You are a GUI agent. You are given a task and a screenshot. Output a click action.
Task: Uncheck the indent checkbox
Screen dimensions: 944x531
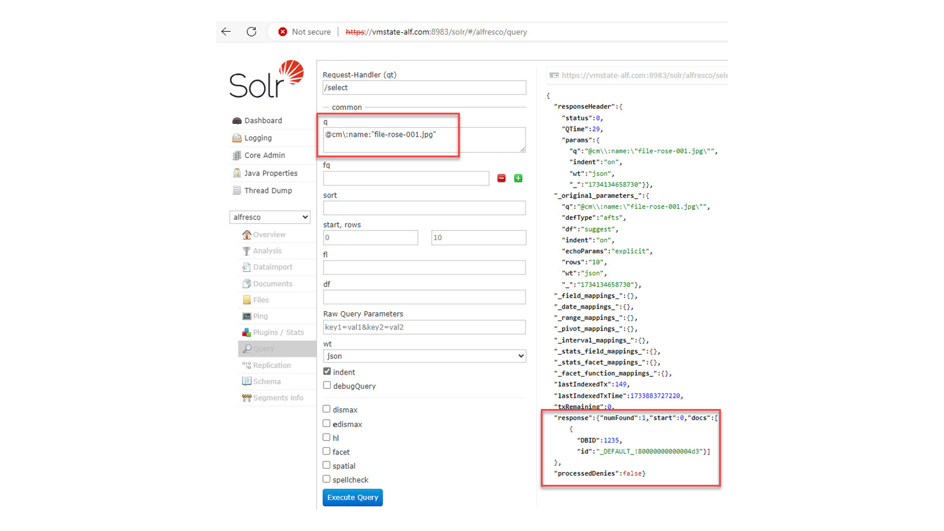(x=327, y=371)
